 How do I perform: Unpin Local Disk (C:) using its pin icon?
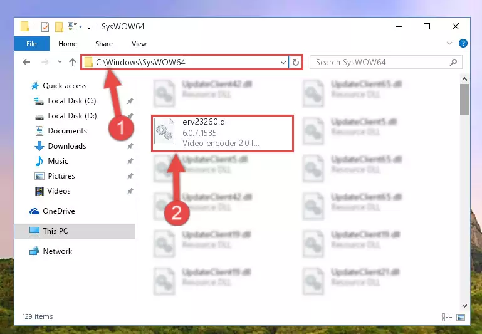tap(130, 101)
